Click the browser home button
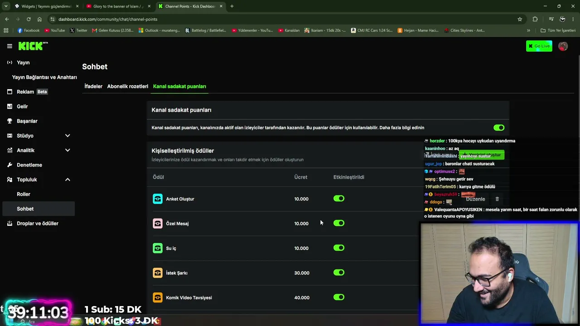Image resolution: width=580 pixels, height=326 pixels. pyautogui.click(x=39, y=19)
